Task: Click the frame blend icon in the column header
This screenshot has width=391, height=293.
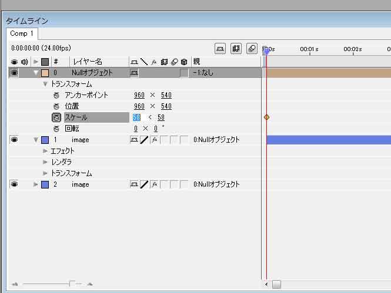Action: 164,62
